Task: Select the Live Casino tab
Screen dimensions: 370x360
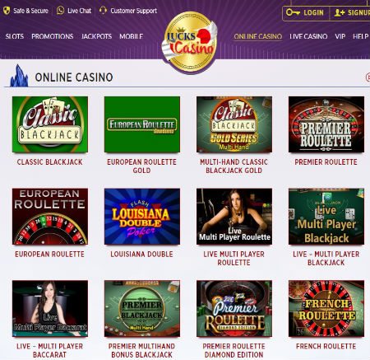Action: [x=308, y=36]
